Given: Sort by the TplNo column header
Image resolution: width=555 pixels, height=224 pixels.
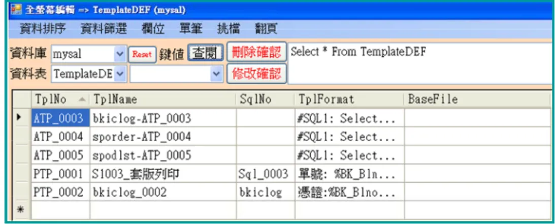Looking at the screenshot, I should click(x=60, y=100).
